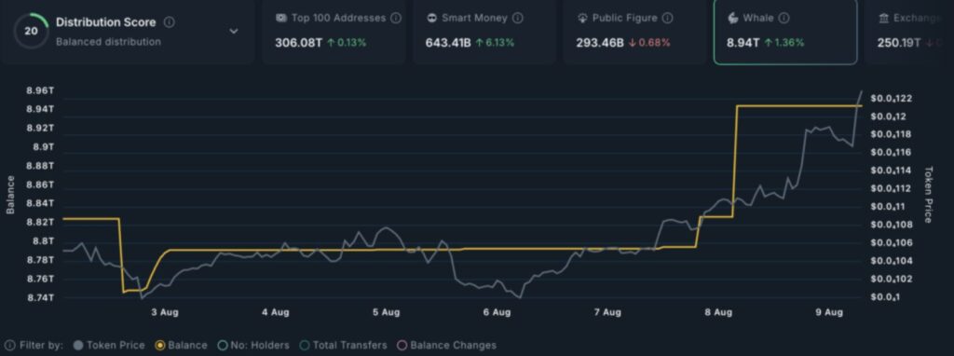
Task: Open info icon next to Public Figure
Action: coord(668,19)
